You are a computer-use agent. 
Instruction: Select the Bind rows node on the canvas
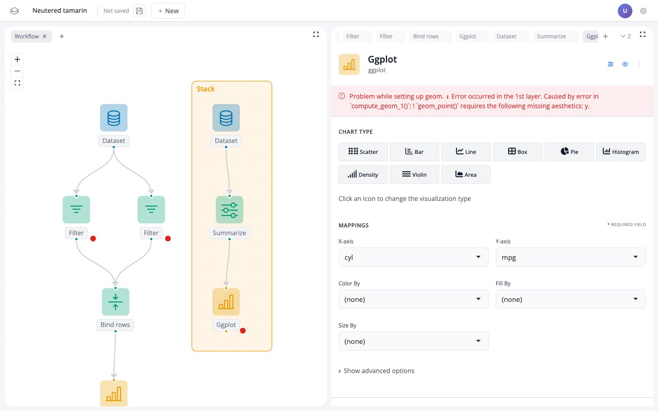[x=115, y=301]
